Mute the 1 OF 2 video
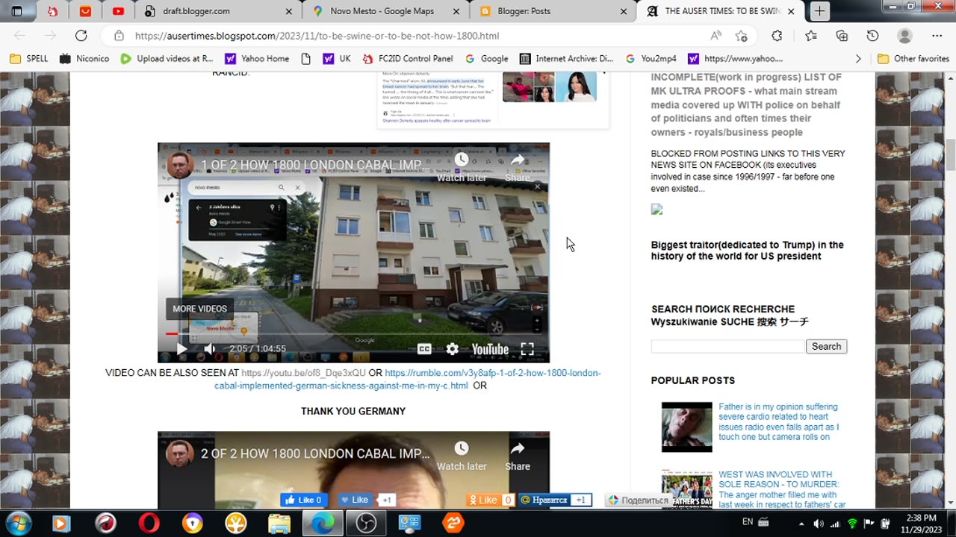Screen dimensions: 956x537 click(210, 349)
